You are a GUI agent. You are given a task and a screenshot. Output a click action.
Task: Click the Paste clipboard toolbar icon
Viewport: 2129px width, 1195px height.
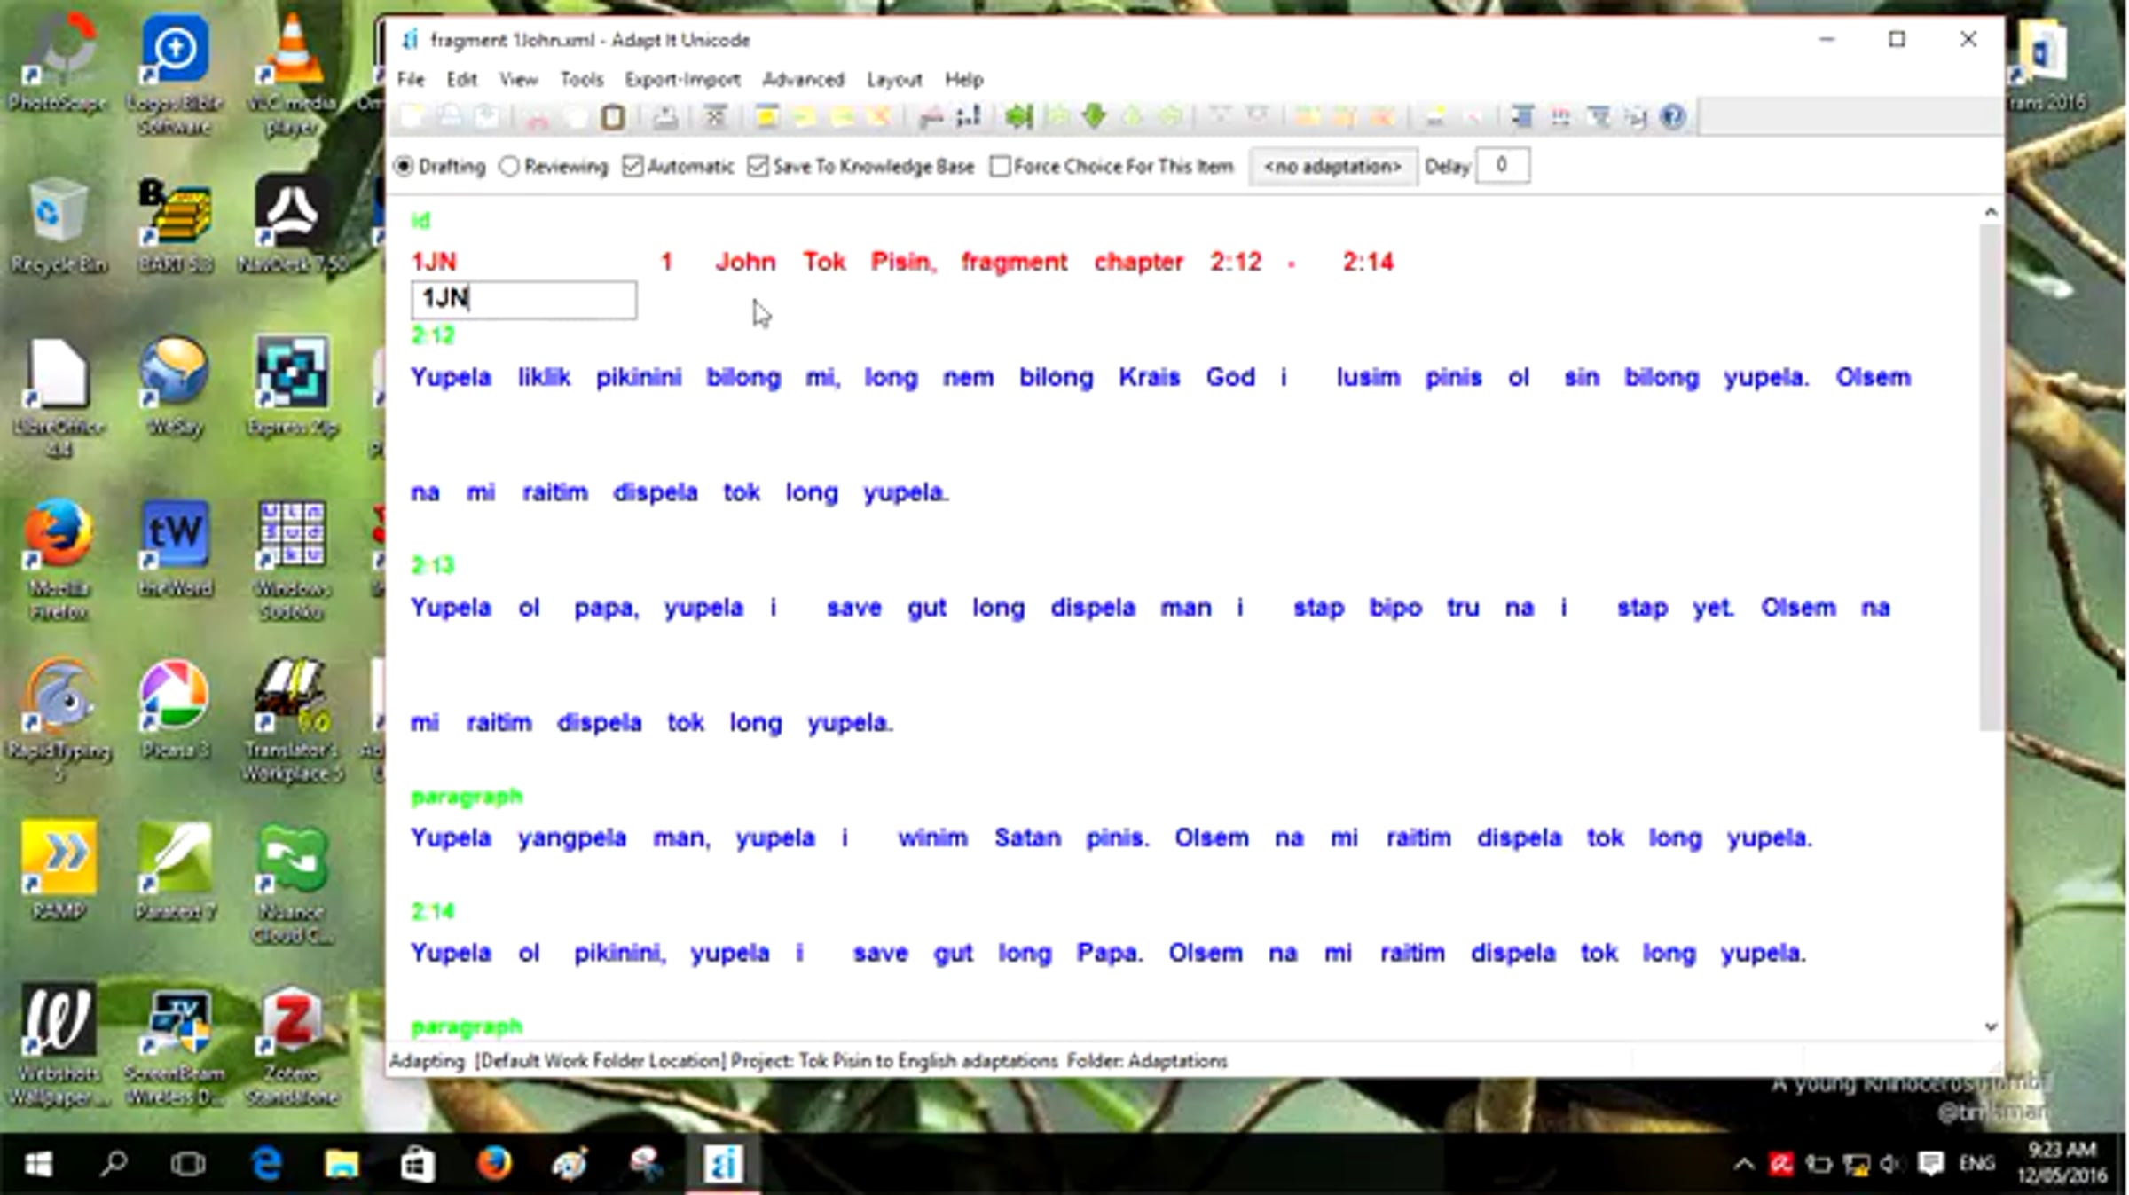pos(612,117)
